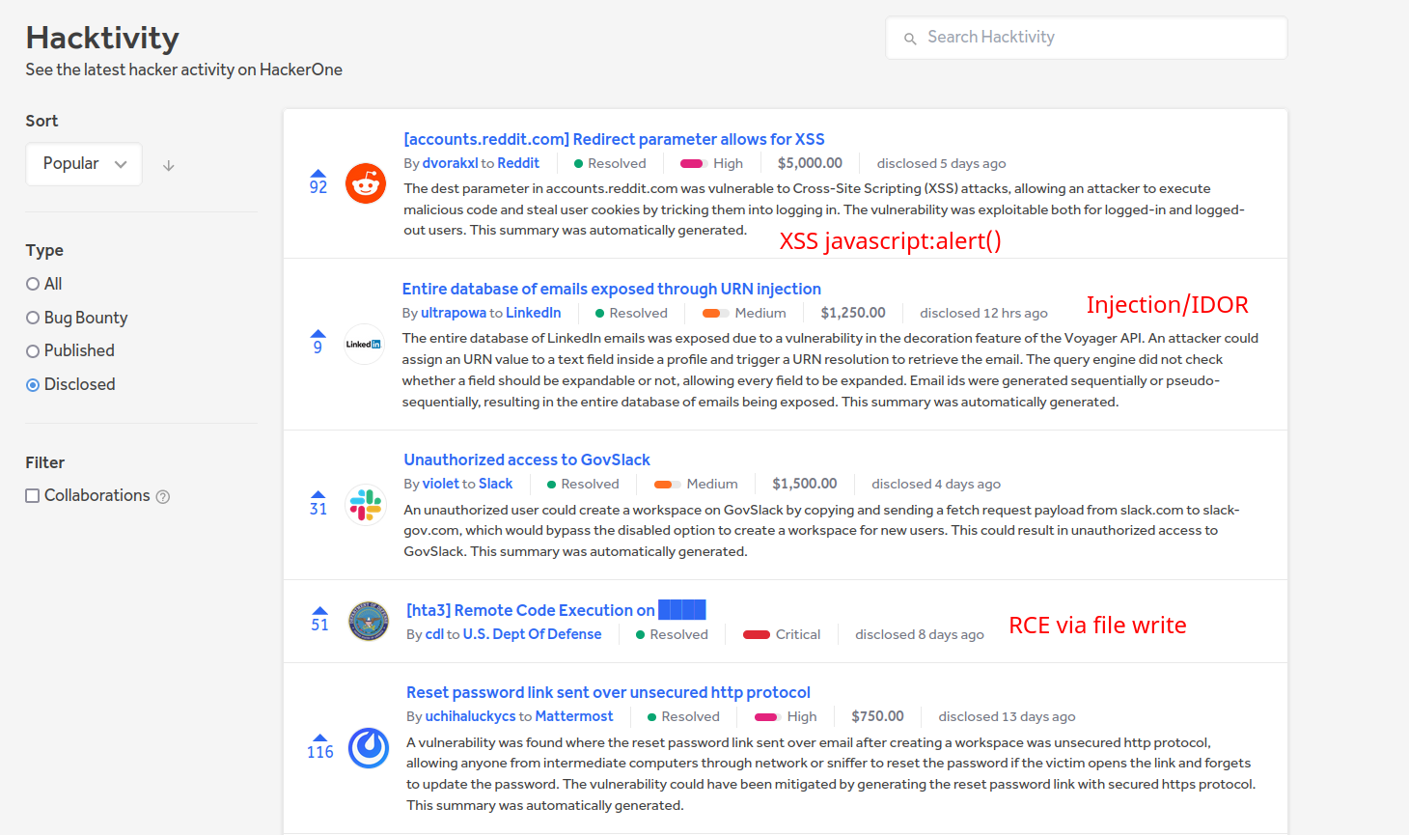The image size is (1409, 835).
Task: Click High severity indicator on Reddit report
Action: tap(712, 164)
